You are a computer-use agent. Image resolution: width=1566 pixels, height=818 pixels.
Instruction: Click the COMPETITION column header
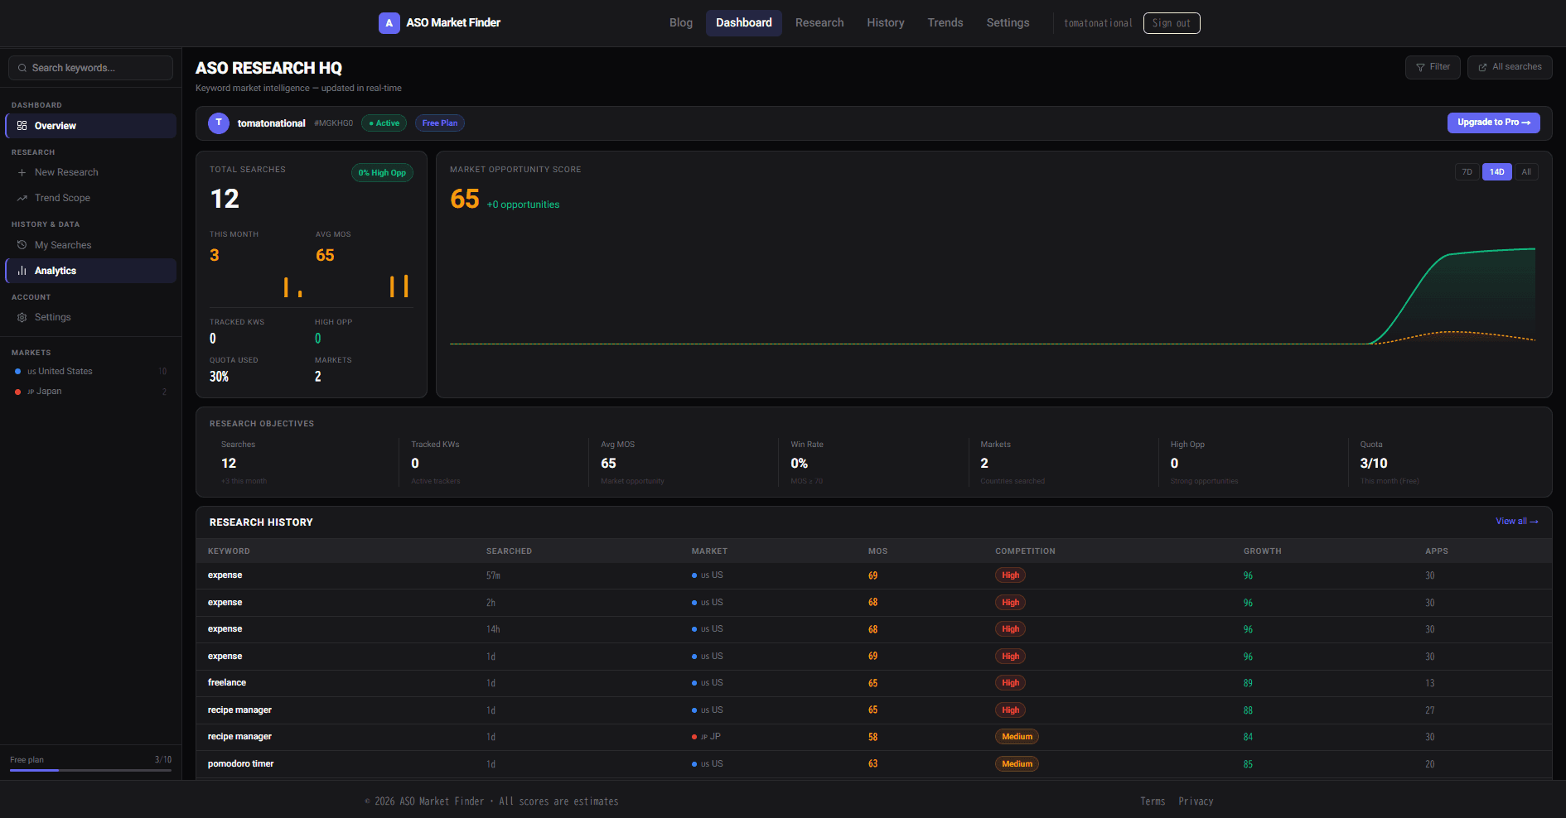coord(1025,551)
